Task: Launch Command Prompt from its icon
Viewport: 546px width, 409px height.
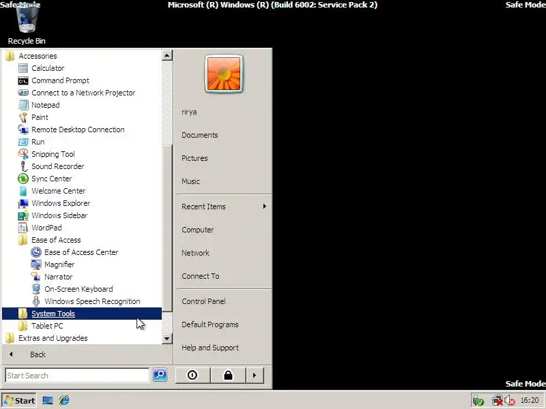Action: [x=23, y=80]
